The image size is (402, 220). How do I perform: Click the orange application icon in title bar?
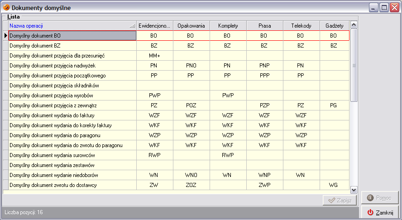(6, 7)
